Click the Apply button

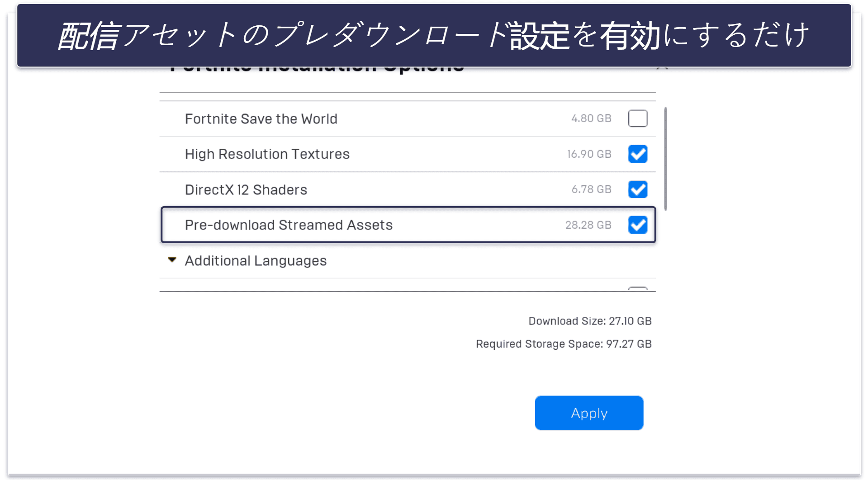589,413
